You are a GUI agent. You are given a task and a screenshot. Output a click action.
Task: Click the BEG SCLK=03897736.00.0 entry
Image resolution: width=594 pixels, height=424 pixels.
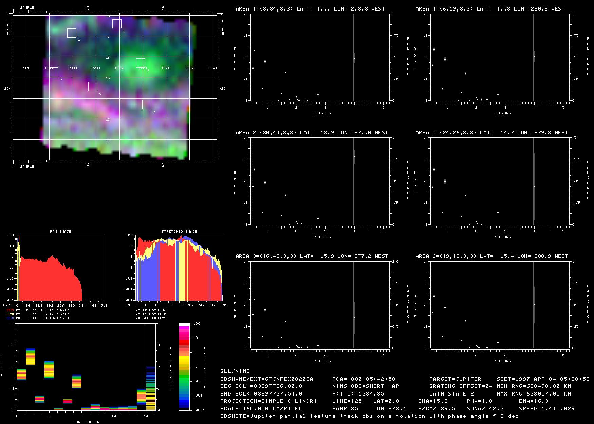tap(261, 386)
